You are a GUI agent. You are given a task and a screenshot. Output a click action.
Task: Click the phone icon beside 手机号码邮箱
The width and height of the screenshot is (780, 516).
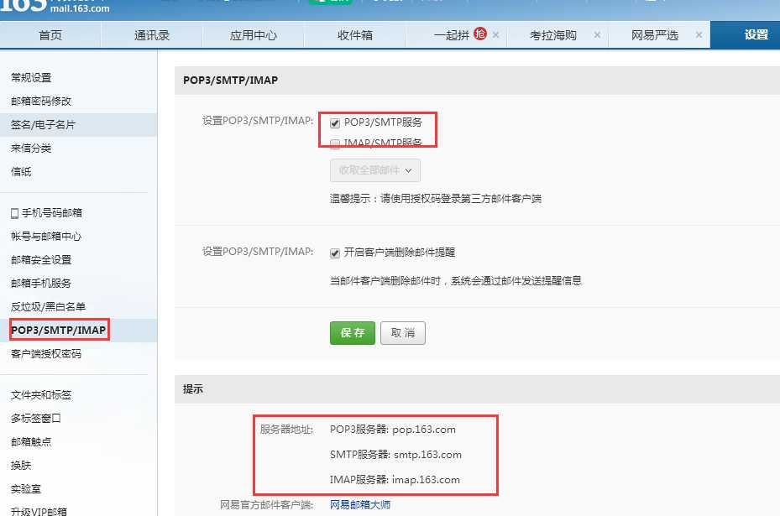pyautogui.click(x=14, y=213)
